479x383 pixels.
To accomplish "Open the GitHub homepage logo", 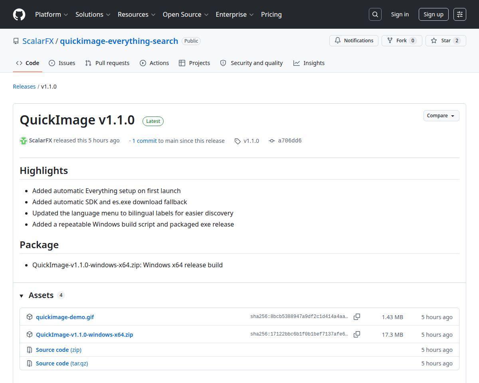I will click(19, 14).
